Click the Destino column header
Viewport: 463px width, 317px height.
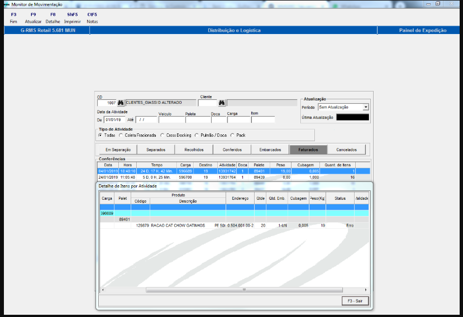[x=206, y=165]
